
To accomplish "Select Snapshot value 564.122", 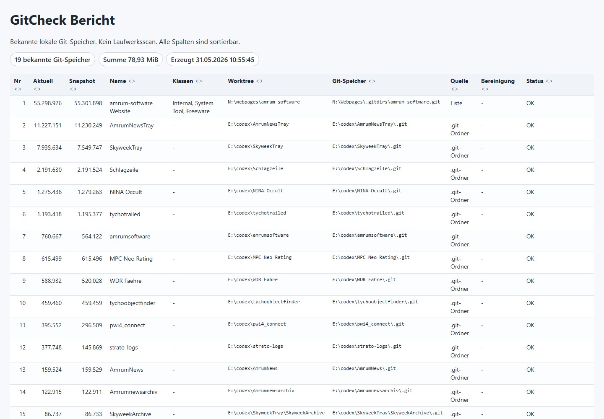I will pos(92,236).
